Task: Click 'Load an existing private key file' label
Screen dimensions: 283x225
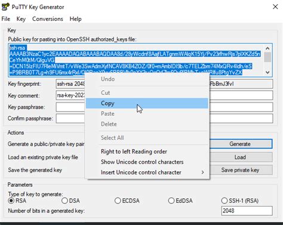Action: pyautogui.click(x=43, y=157)
